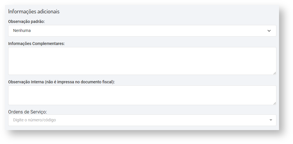Select the "Informações Complementares:" label

coord(36,44)
